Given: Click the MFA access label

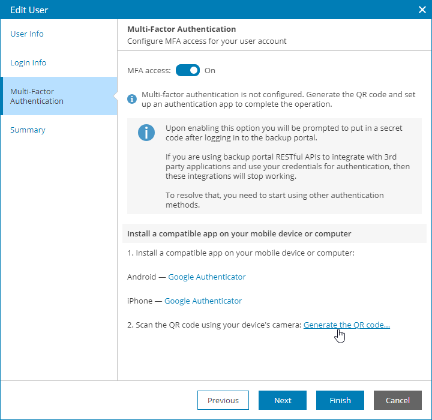Looking at the screenshot, I should click(149, 70).
